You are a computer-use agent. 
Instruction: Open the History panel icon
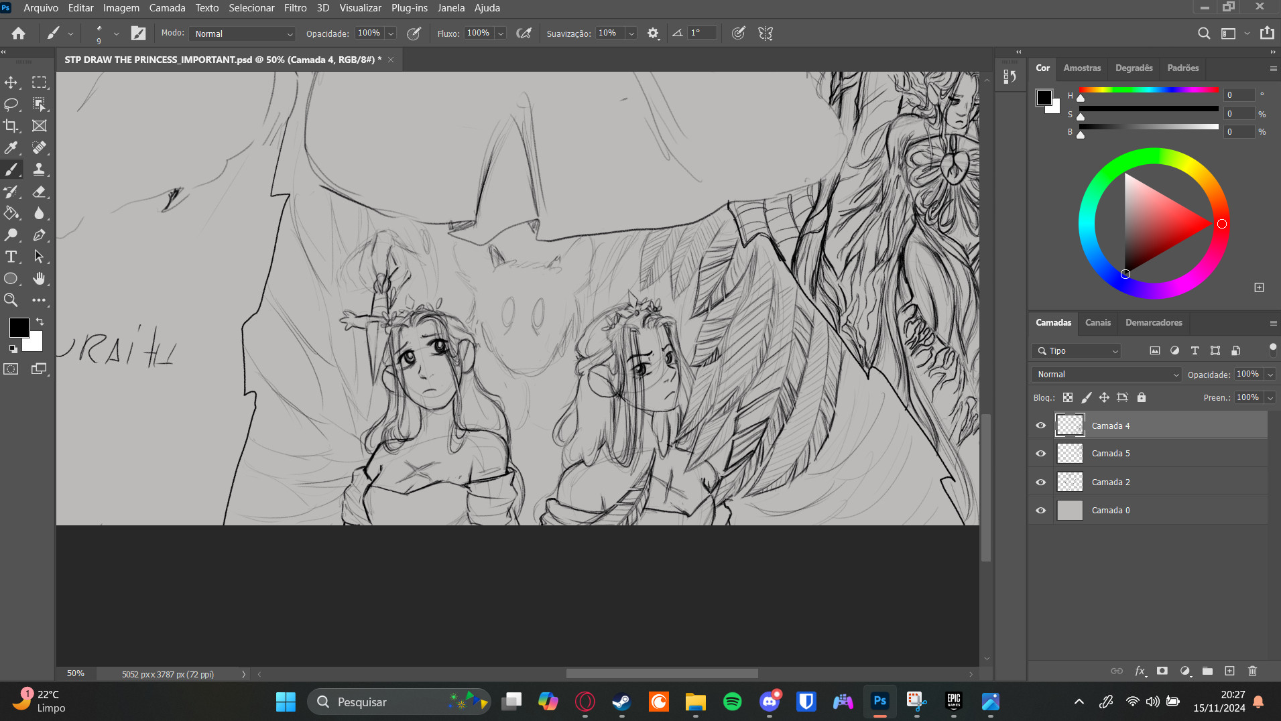(x=1010, y=76)
